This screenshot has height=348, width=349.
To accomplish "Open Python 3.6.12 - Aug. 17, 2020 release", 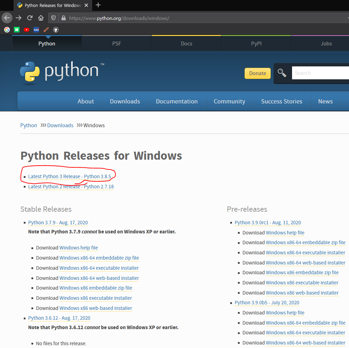I will pos(59,318).
